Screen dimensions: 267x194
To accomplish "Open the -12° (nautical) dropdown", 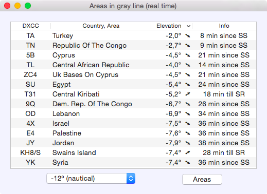I will click(91, 179).
